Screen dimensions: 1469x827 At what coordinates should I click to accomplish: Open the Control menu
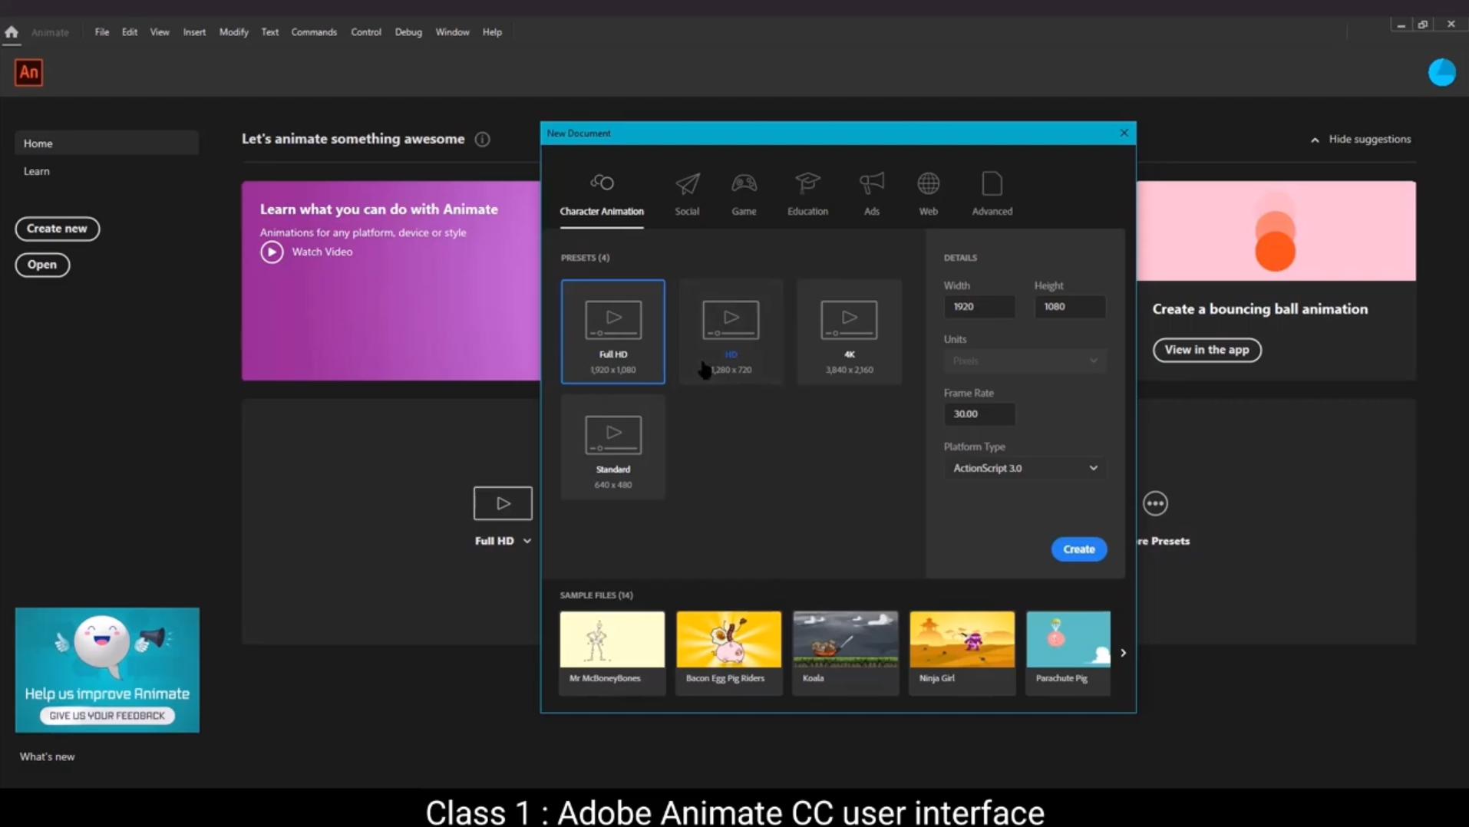[x=365, y=31]
